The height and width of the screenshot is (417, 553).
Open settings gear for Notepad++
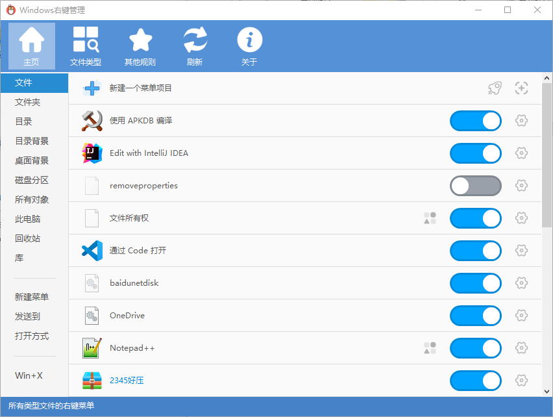[x=521, y=348]
